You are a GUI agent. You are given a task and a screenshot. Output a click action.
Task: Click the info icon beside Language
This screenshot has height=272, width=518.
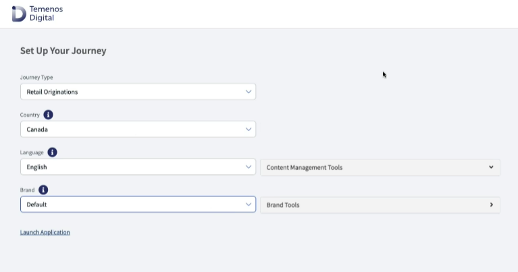(52, 153)
